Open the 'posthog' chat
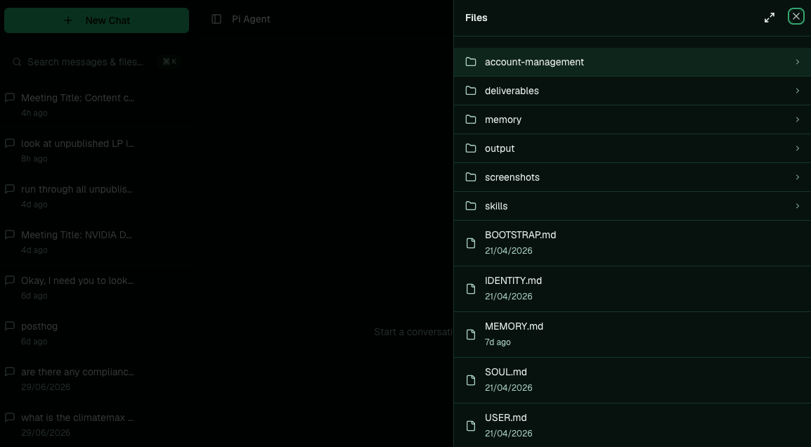 (39, 326)
